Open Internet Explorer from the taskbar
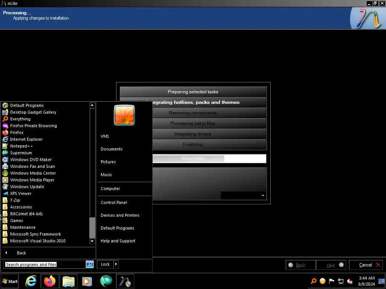The width and height of the screenshot is (386, 289). [x=31, y=281]
